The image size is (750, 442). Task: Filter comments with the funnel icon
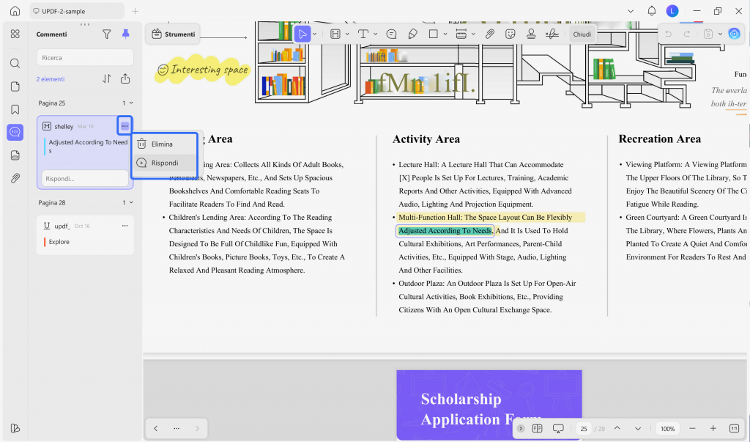tap(107, 34)
